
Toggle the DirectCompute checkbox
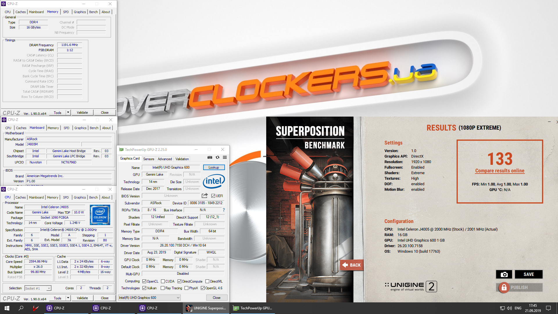[x=180, y=281]
